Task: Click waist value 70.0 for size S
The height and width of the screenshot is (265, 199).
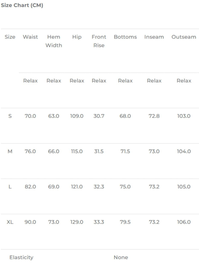Action: point(30,116)
